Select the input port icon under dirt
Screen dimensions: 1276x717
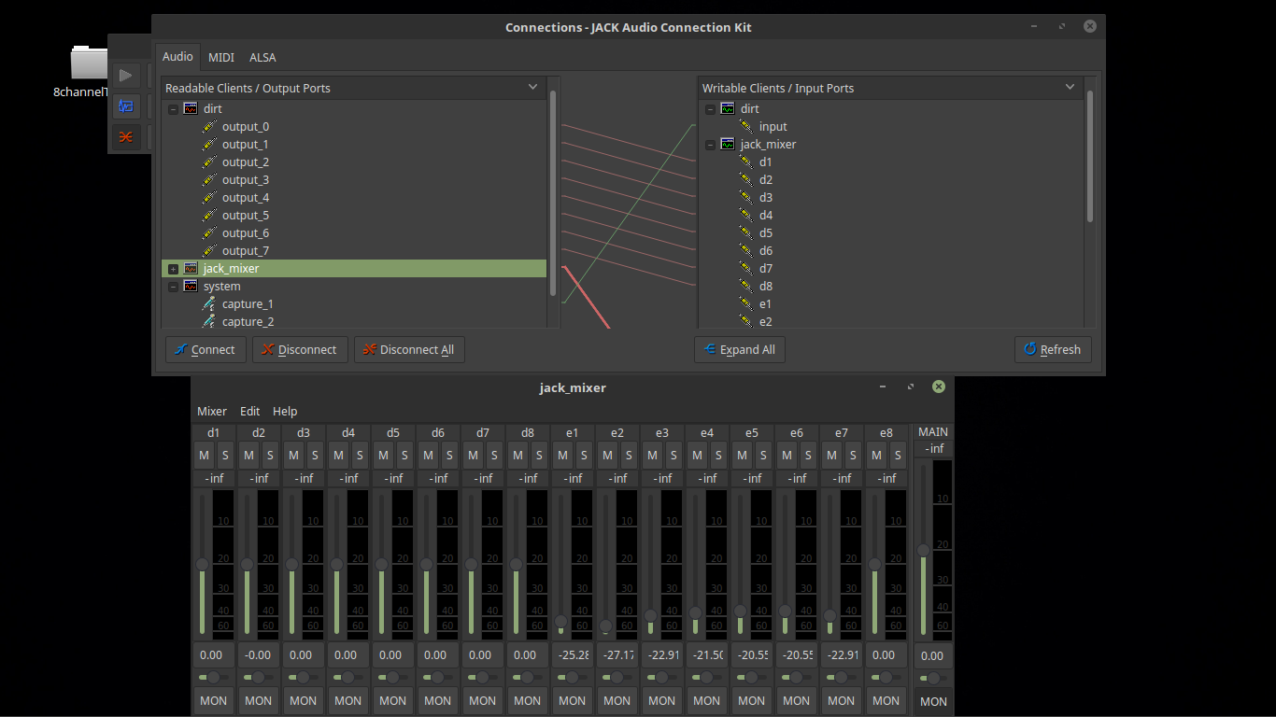tap(746, 127)
